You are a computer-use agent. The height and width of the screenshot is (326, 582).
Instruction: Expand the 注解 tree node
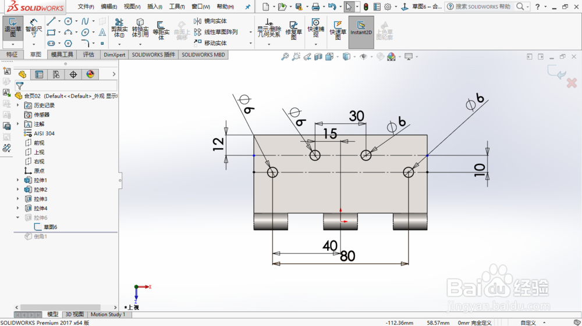point(17,124)
